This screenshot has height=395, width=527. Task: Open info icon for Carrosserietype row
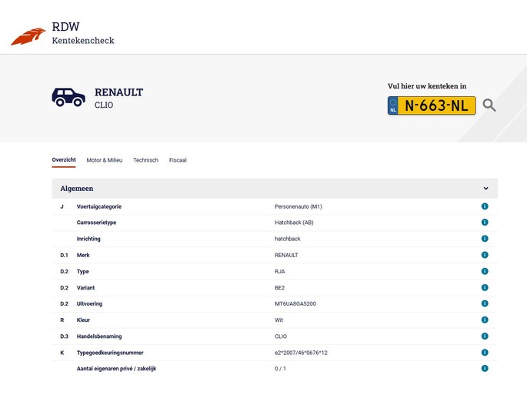[485, 223]
